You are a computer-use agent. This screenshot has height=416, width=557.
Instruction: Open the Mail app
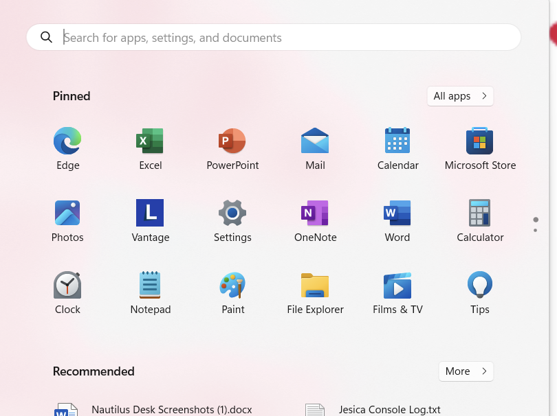coord(315,149)
